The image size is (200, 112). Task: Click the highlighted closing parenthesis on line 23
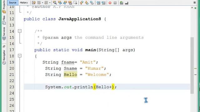113,87
